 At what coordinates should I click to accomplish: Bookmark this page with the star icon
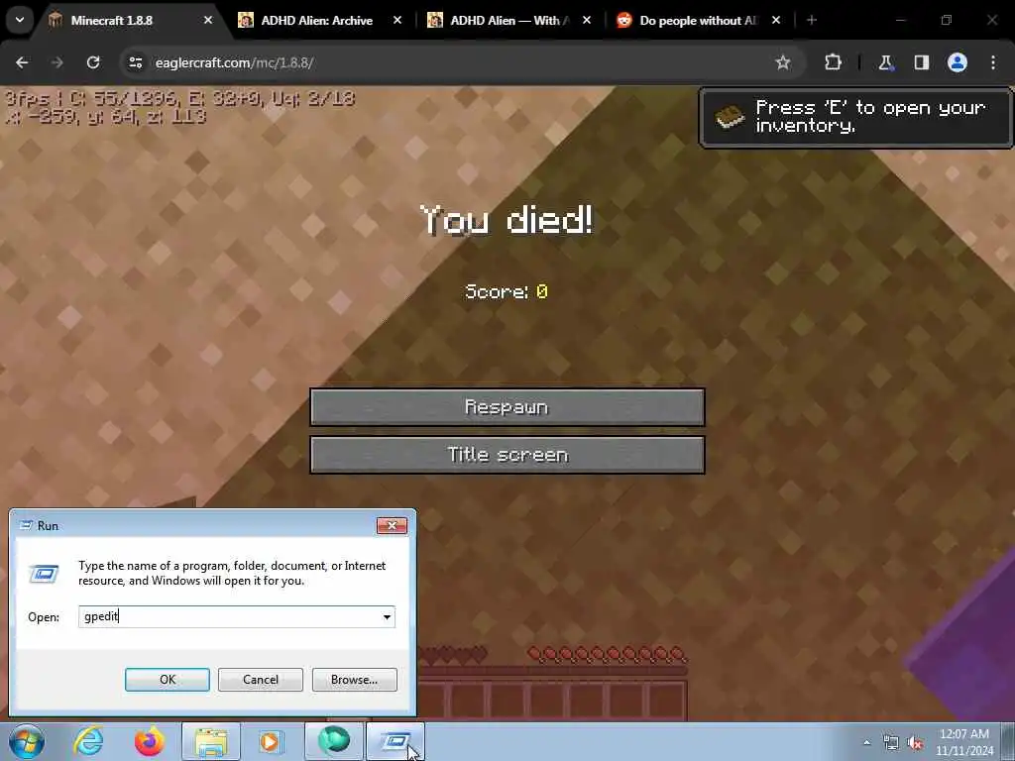click(x=783, y=62)
